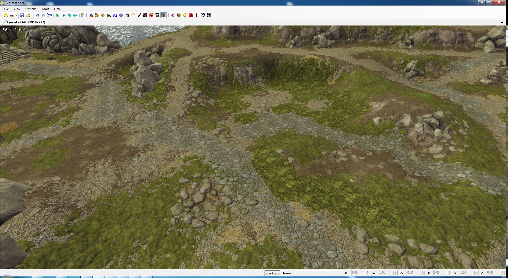Switch to Eyes of a Child tab
508x278 pixels.
point(26,22)
